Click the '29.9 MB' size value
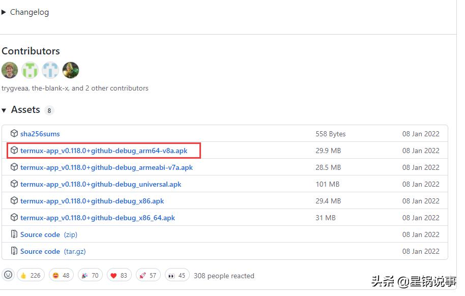Image resolution: width=465 pixels, height=296 pixels. tap(328, 151)
